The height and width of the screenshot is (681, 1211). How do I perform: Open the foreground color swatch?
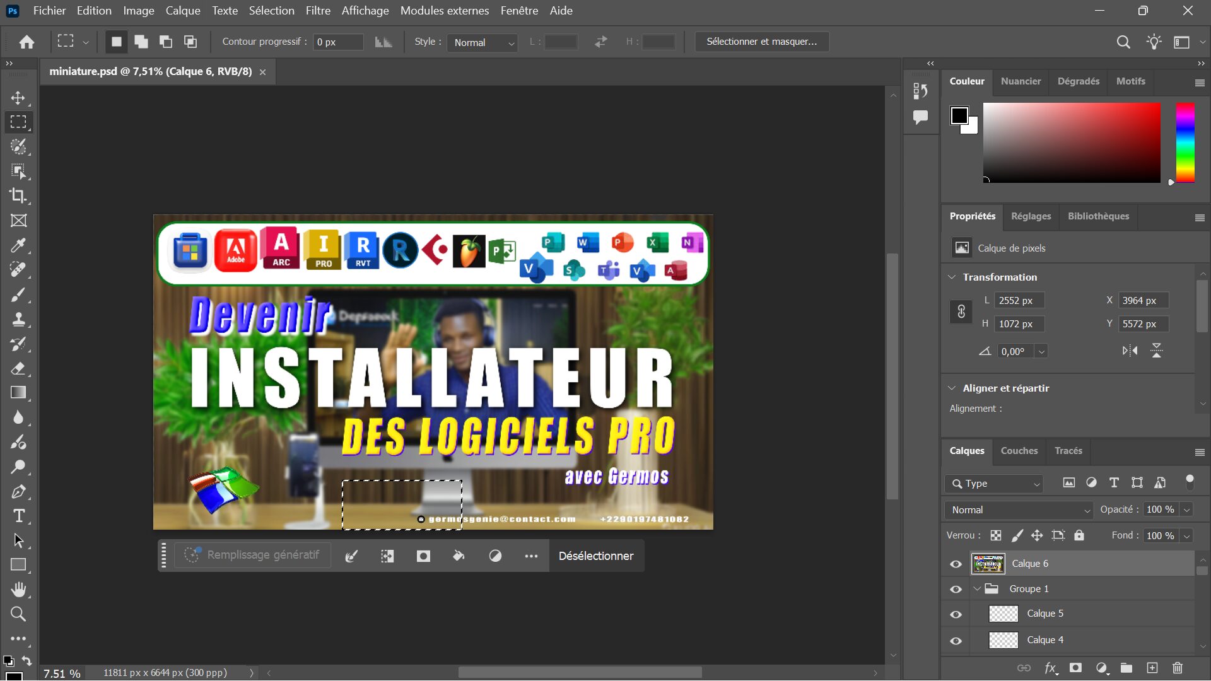[x=959, y=115]
